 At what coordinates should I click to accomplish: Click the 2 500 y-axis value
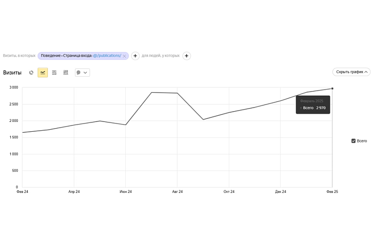pyautogui.click(x=14, y=104)
